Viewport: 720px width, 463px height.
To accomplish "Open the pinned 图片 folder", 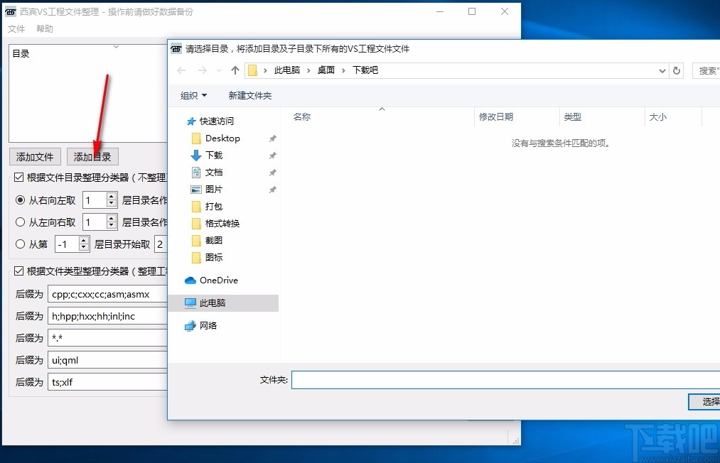I will pos(212,189).
